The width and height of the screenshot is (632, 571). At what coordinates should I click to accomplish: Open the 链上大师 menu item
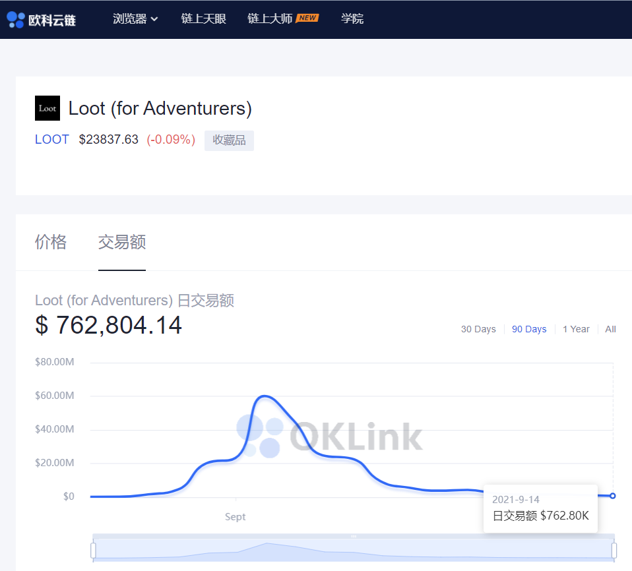tap(270, 19)
